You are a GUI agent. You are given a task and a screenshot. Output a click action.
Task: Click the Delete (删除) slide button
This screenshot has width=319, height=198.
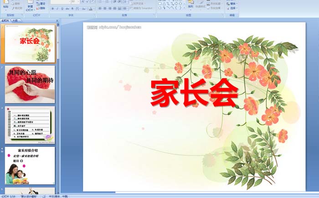[x=41, y=8]
